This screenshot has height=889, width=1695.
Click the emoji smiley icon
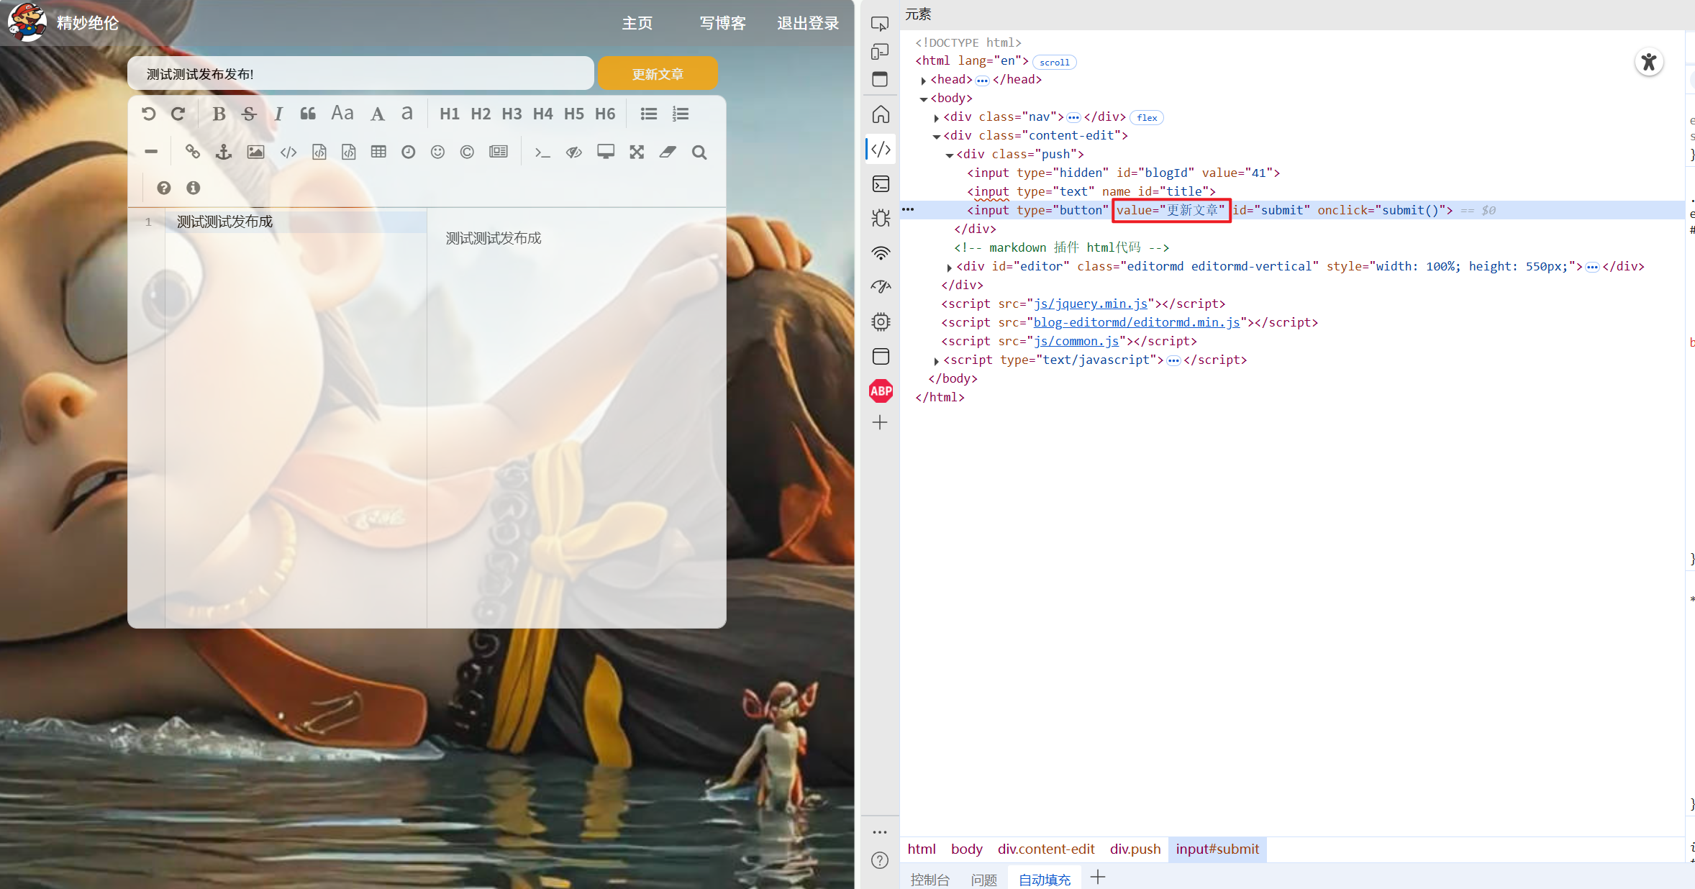pyautogui.click(x=437, y=152)
